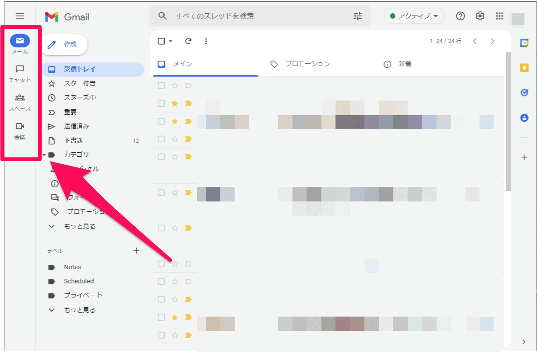Open 会議 from the left rail
Screen dimensions: 537x352
[x=20, y=126]
